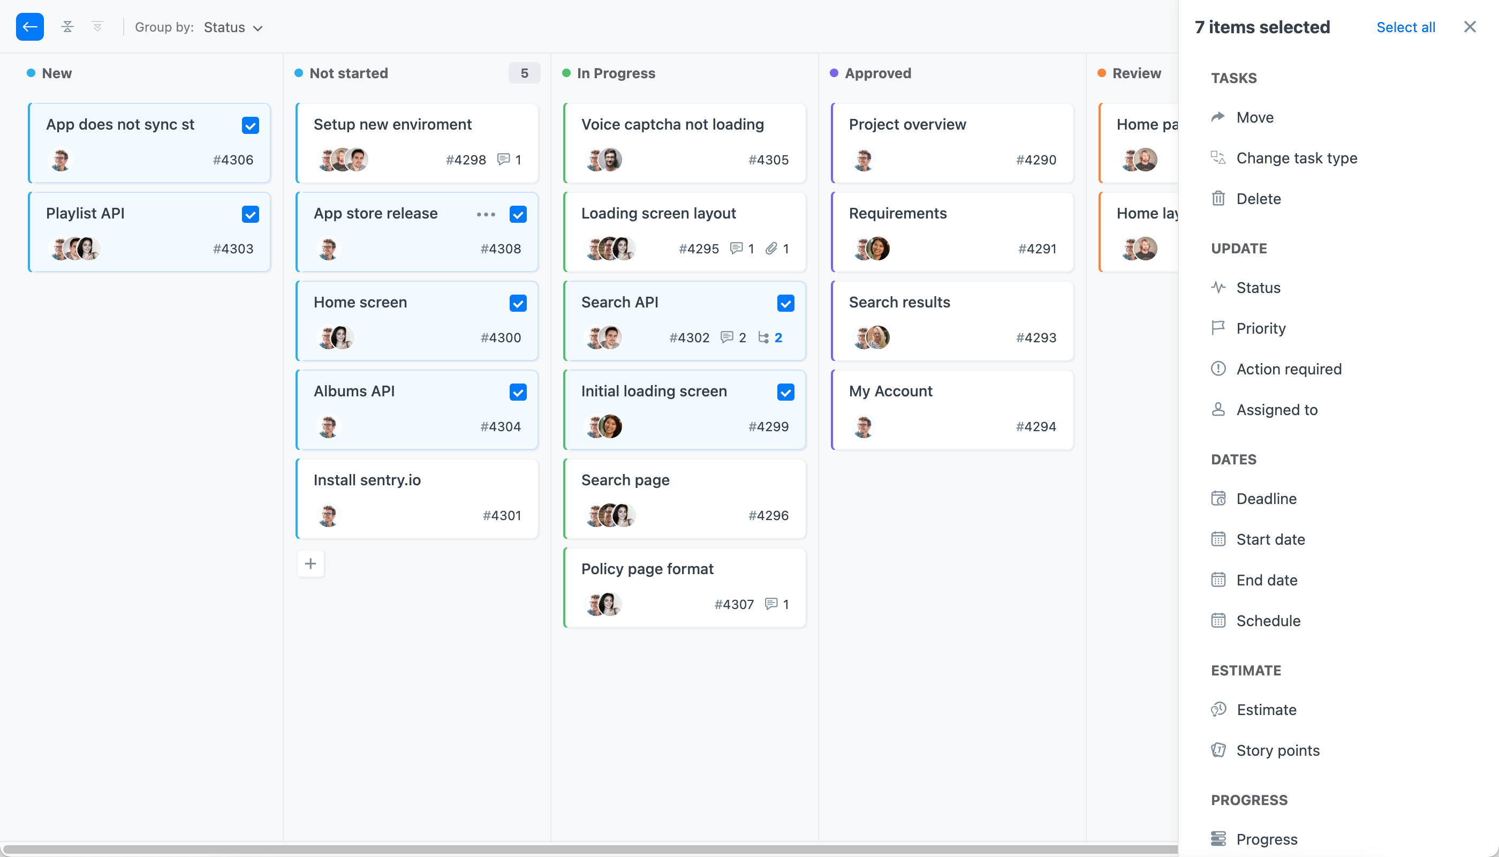Uncheck the Albums API card checkbox
Image resolution: width=1499 pixels, height=857 pixels.
coord(518,392)
